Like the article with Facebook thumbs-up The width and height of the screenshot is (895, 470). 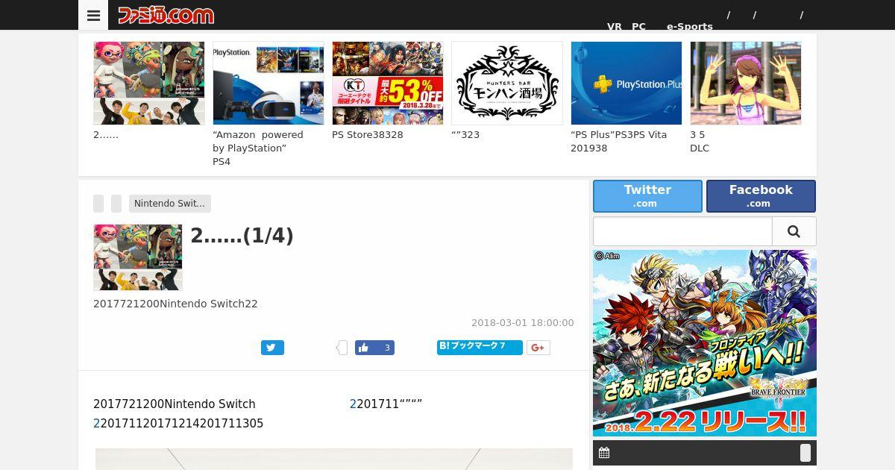(x=374, y=348)
